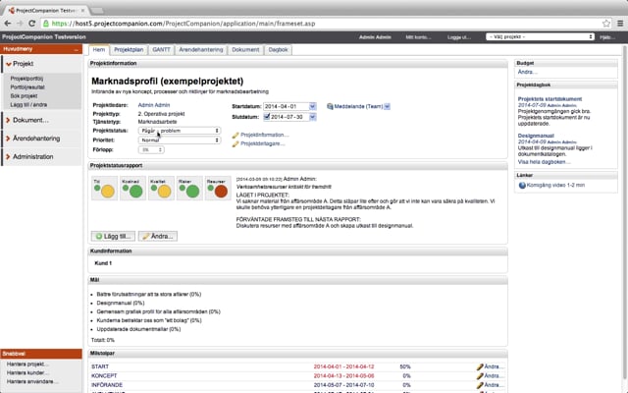This screenshot has width=628, height=393.
Task: Open Projektets startdokument diary entry
Action: pos(549,99)
